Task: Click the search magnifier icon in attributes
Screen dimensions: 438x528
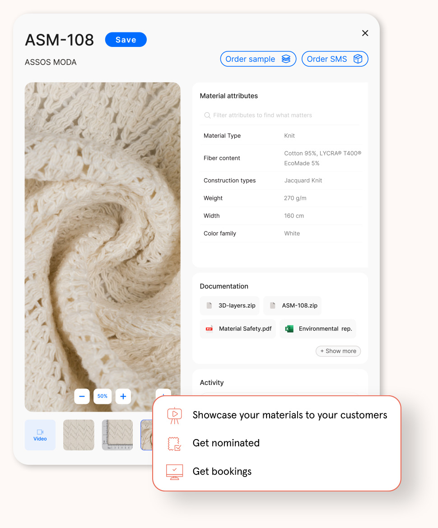Action: pos(207,116)
